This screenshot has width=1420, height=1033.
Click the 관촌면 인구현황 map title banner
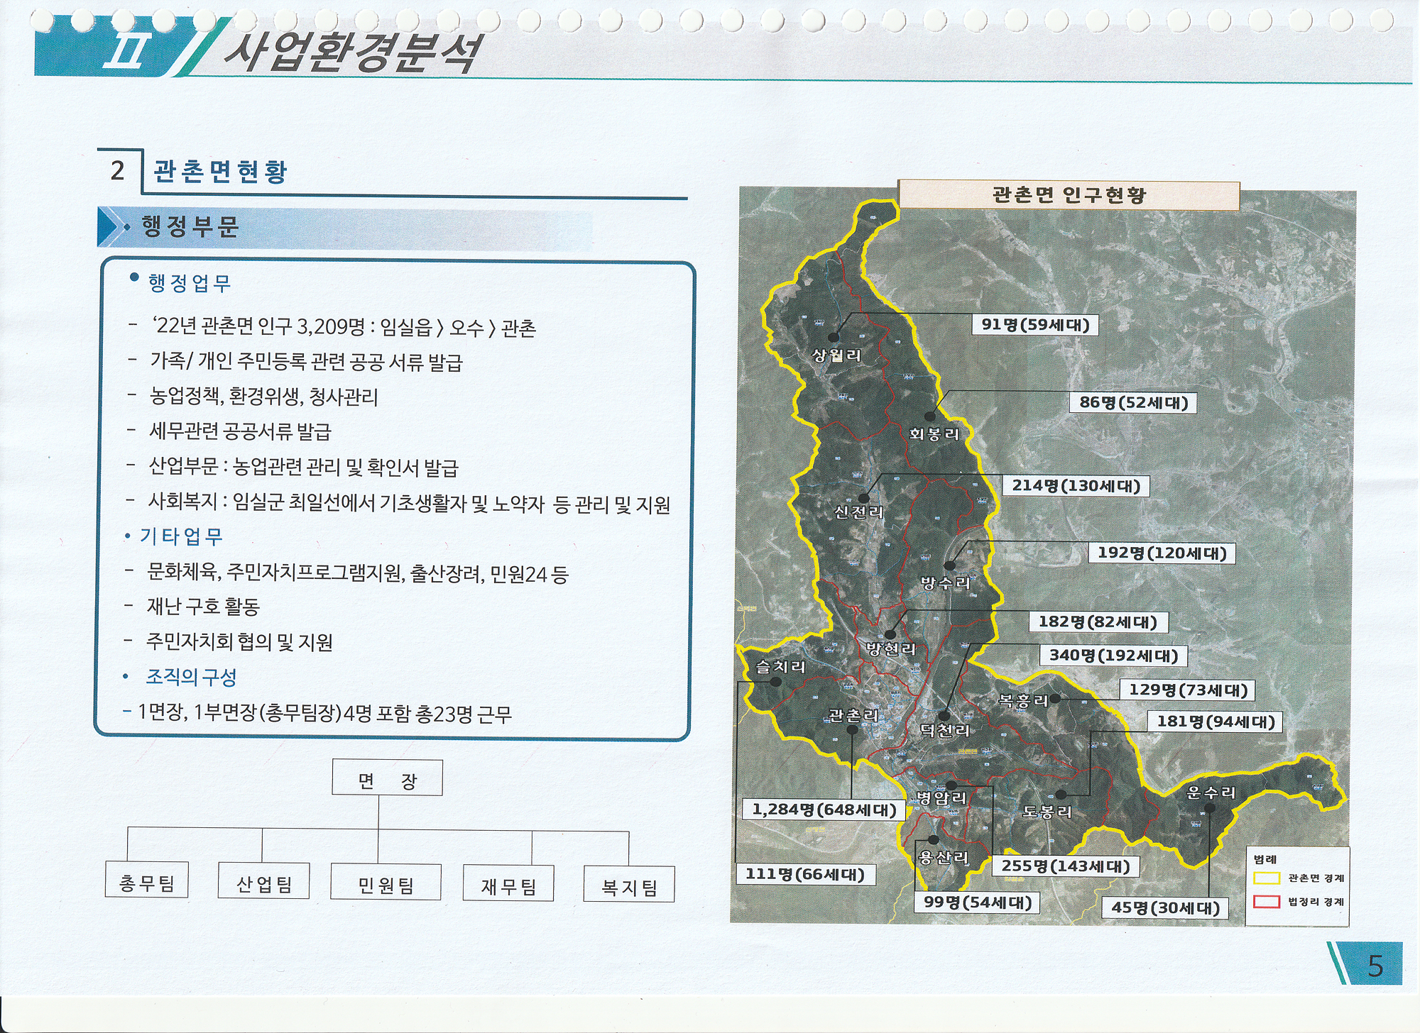[1069, 195]
